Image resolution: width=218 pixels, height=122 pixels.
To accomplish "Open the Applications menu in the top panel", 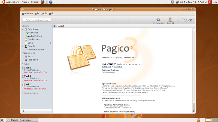I will [x=13, y=2].
